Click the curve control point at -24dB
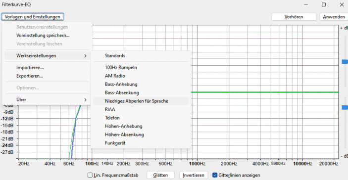The image size is (348, 180). (x=73, y=146)
